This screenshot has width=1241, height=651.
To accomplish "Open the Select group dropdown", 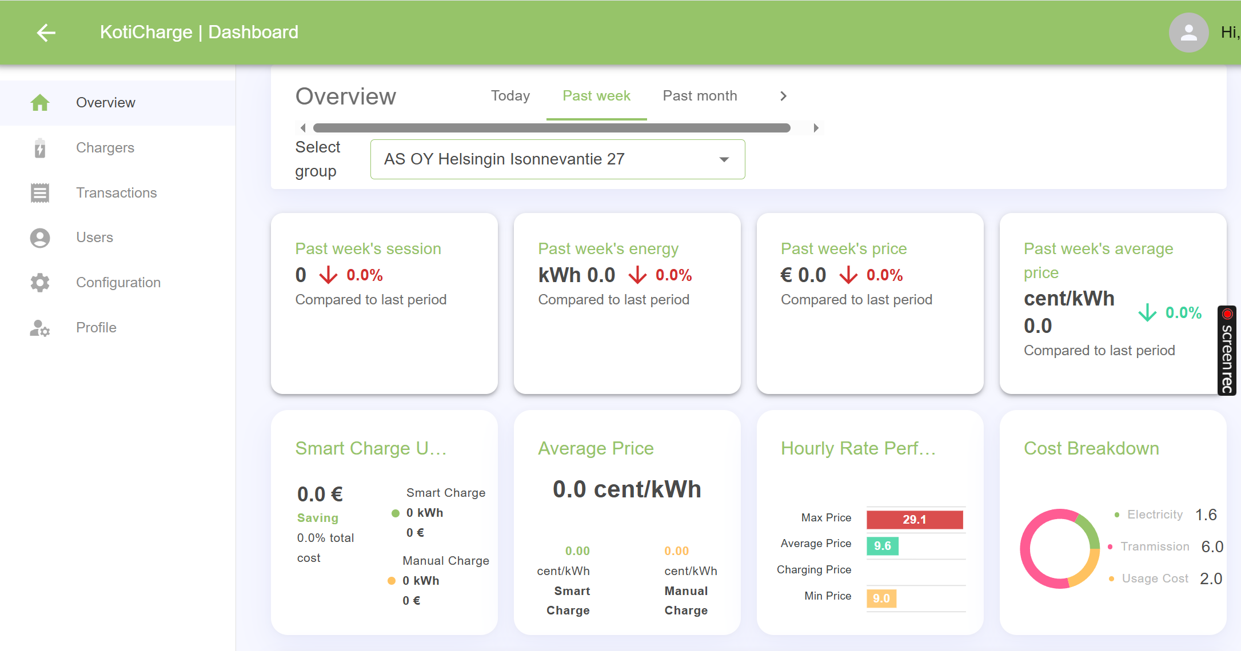I will [x=557, y=159].
